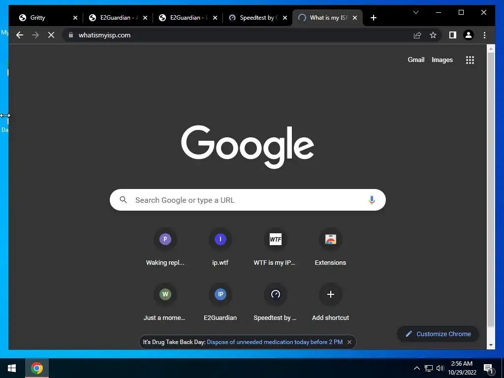
Task: Click the search magnifier icon
Action: click(x=124, y=200)
